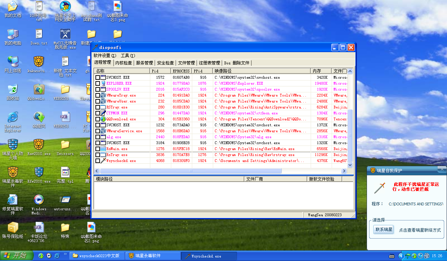Sort process list by 内存 column header
447x261 pixels.
tap(321, 71)
